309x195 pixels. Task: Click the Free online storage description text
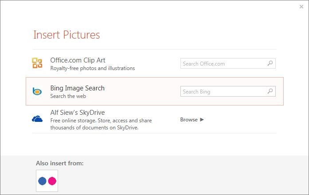coord(101,124)
